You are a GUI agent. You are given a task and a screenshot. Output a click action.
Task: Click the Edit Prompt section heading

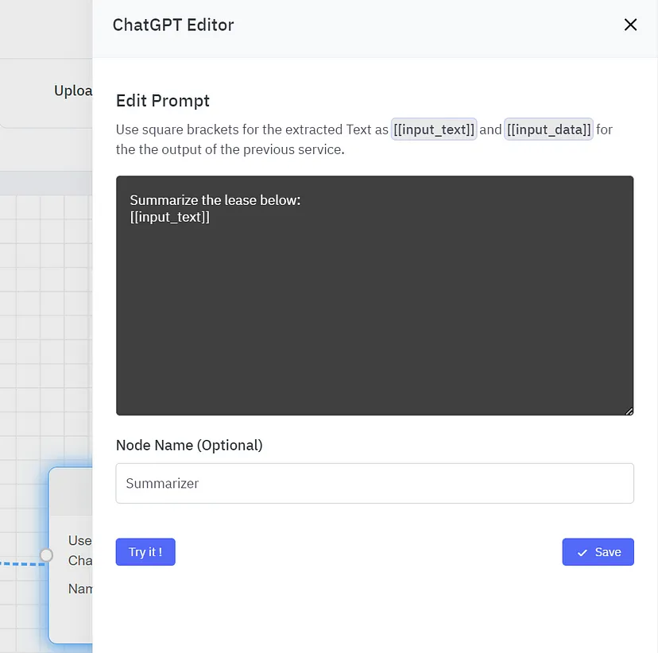pyautogui.click(x=163, y=101)
